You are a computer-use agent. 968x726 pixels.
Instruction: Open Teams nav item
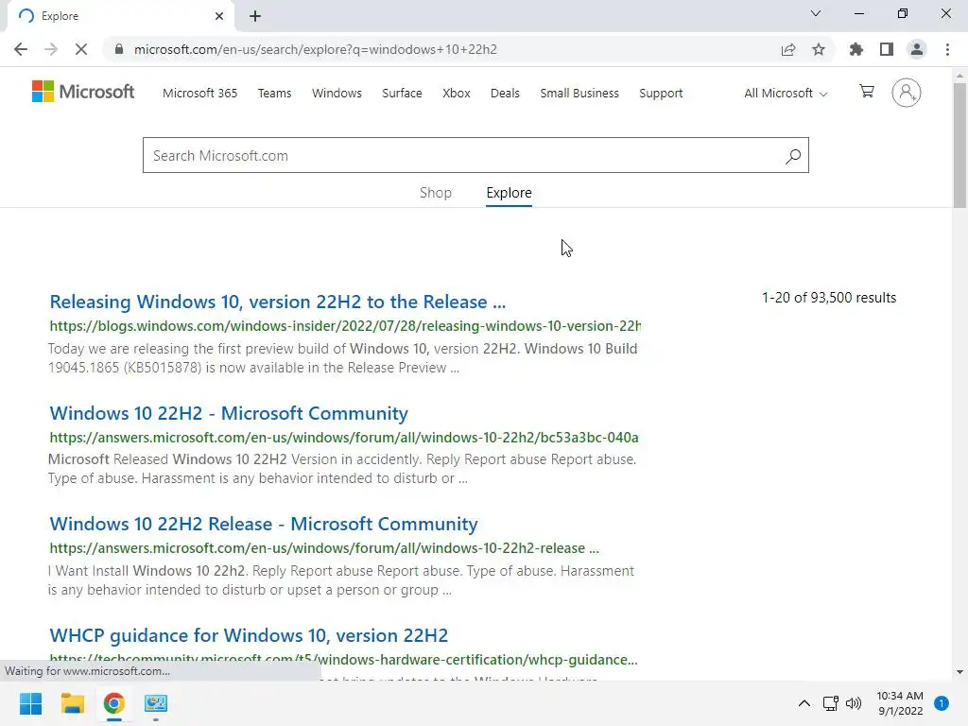pyautogui.click(x=275, y=94)
